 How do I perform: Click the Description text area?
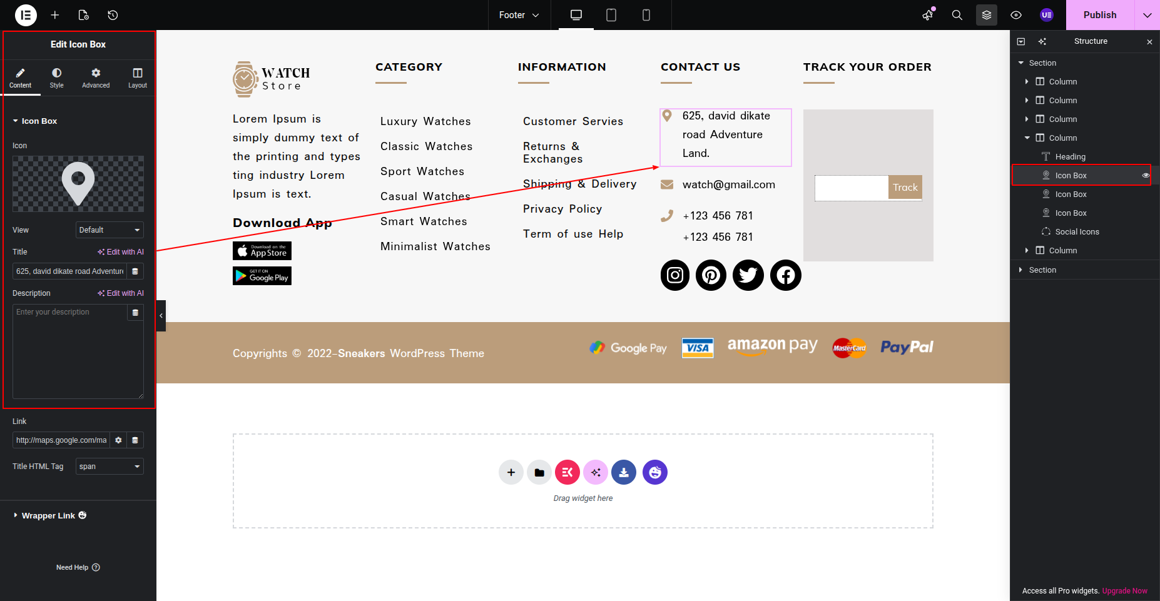coord(70,353)
